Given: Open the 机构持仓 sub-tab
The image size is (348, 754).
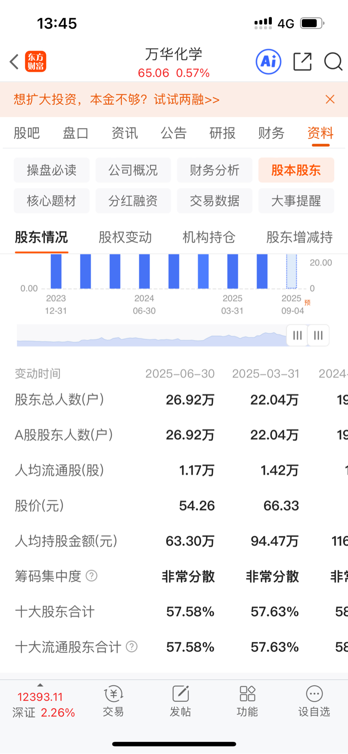Looking at the screenshot, I should coord(209,237).
